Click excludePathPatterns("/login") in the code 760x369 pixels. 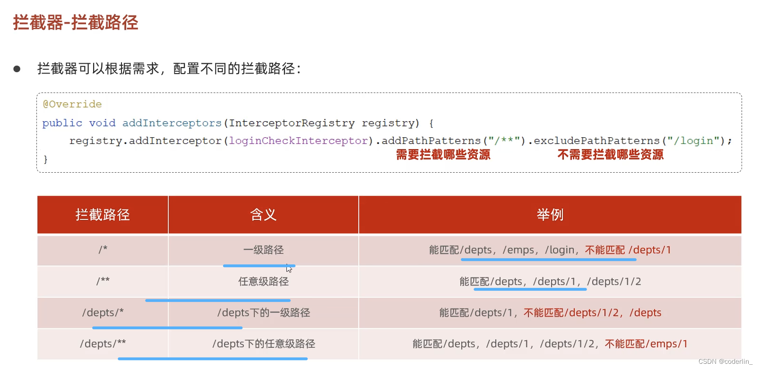[629, 141]
